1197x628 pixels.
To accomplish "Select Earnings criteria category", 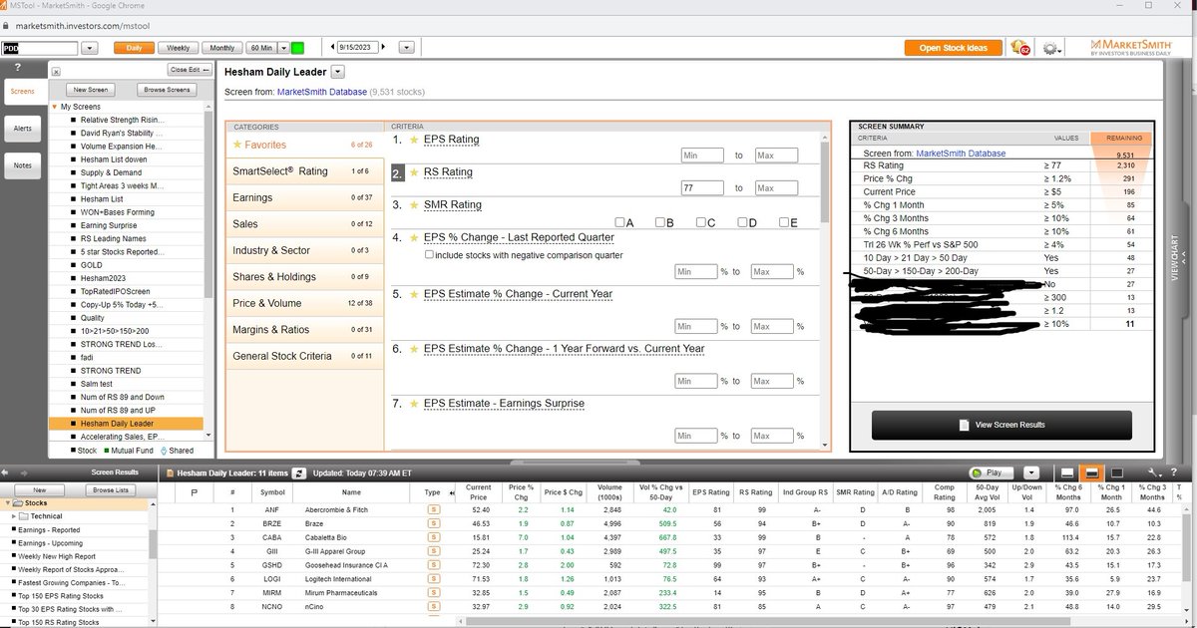I will point(303,197).
